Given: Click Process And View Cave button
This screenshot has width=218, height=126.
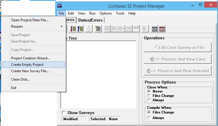Looking at the screenshot, I should [x=178, y=59].
